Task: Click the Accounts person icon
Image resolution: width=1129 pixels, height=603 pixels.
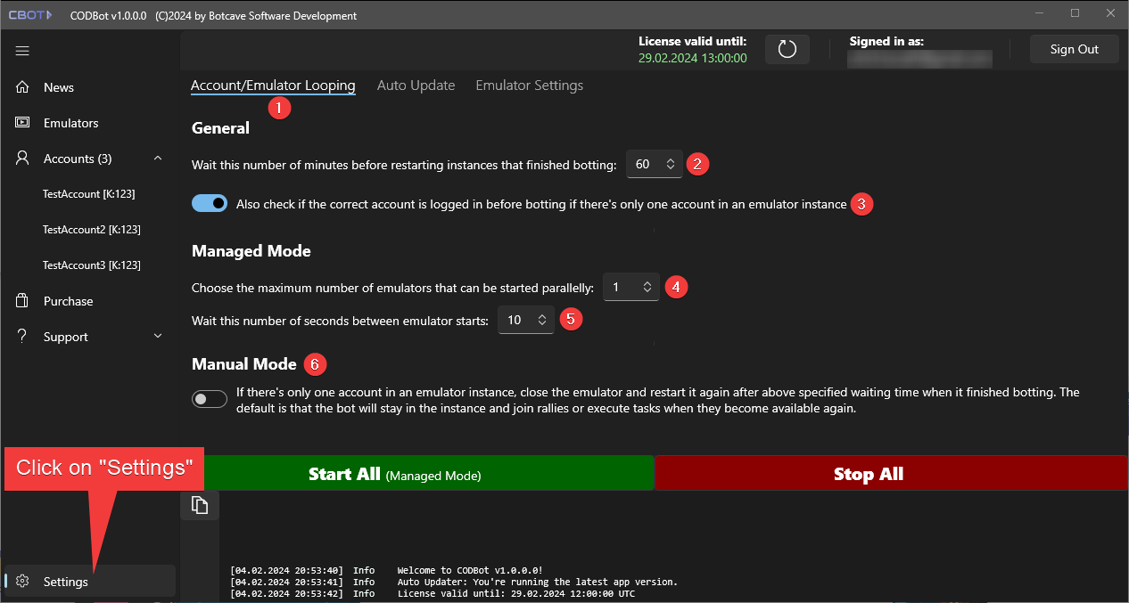Action: click(x=23, y=159)
